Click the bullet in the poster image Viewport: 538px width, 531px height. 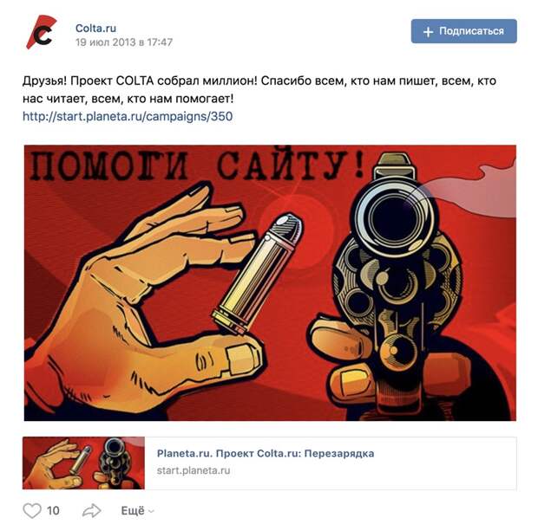tap(258, 273)
